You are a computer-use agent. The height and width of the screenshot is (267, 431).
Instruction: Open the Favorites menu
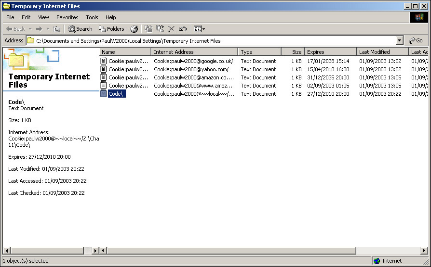pos(67,17)
